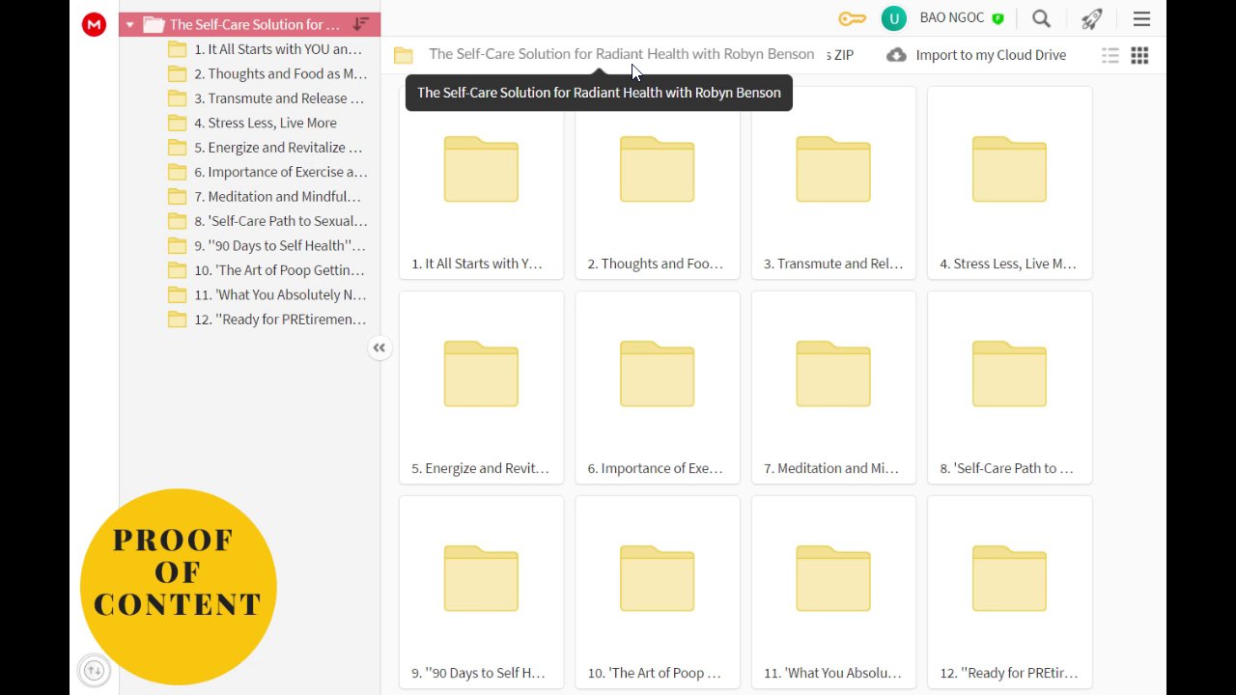Open grid folder 9. 90 Days to Self Health
1236x695 pixels.
(481, 592)
